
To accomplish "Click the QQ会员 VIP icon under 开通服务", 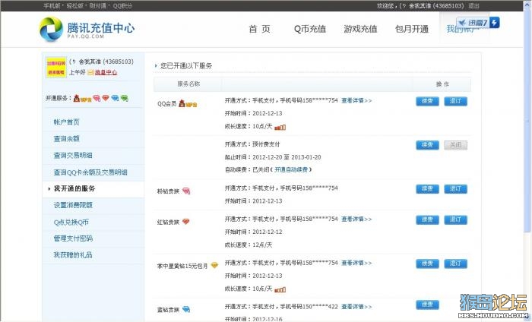I will (82, 98).
